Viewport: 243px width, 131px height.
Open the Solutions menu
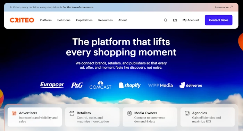pos(64,20)
